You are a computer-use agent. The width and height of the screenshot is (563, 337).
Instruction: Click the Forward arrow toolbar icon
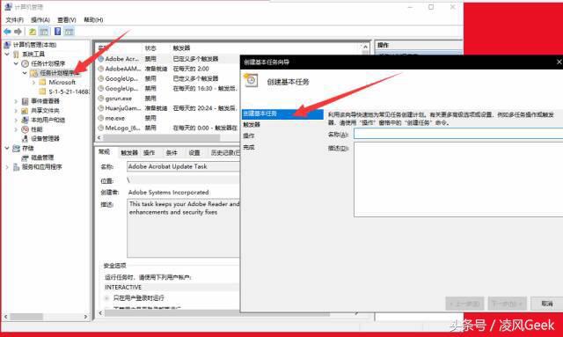point(18,32)
